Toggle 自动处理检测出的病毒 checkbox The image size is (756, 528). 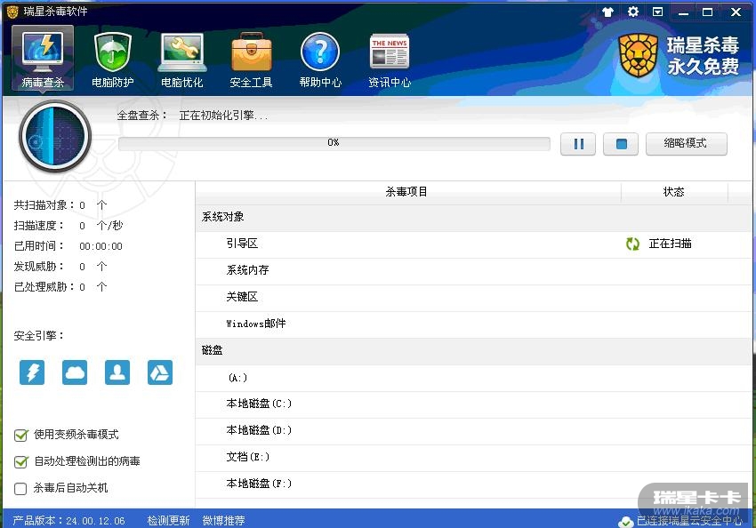pos(20,461)
